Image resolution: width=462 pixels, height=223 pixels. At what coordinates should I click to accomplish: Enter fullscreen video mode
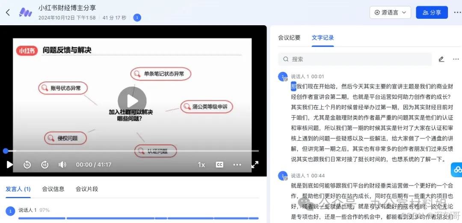[x=255, y=165]
